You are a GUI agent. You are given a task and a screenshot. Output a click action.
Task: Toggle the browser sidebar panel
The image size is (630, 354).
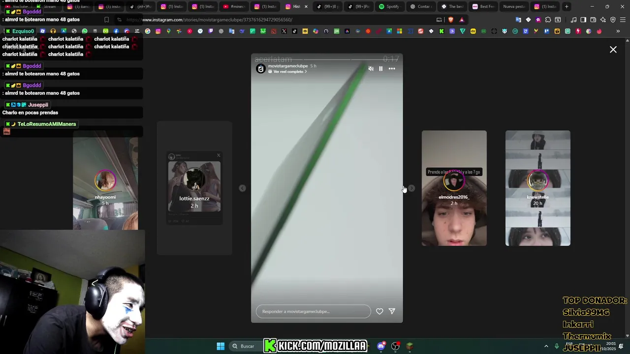pos(583,20)
